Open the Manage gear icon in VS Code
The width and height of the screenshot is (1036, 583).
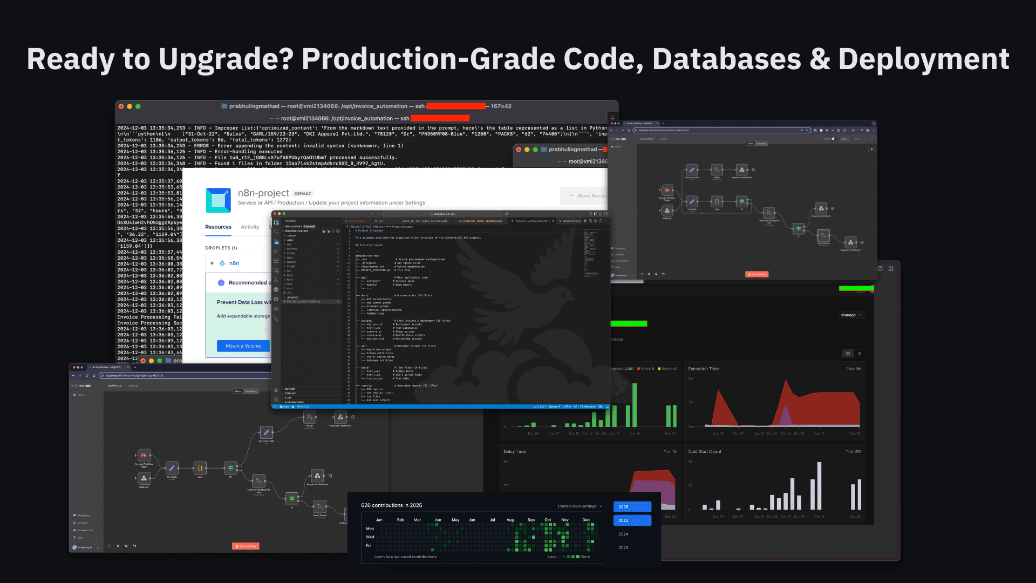point(276,399)
